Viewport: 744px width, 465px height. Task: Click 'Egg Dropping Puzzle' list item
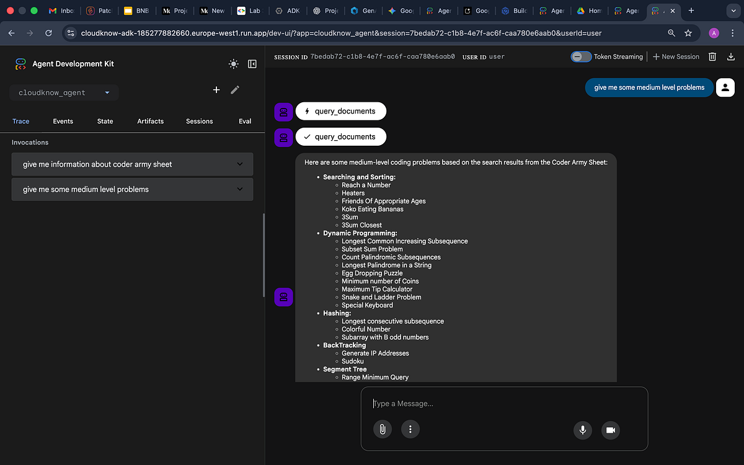pos(372,273)
